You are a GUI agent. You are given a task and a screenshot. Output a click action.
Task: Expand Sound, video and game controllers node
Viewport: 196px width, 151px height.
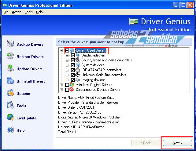67,60
